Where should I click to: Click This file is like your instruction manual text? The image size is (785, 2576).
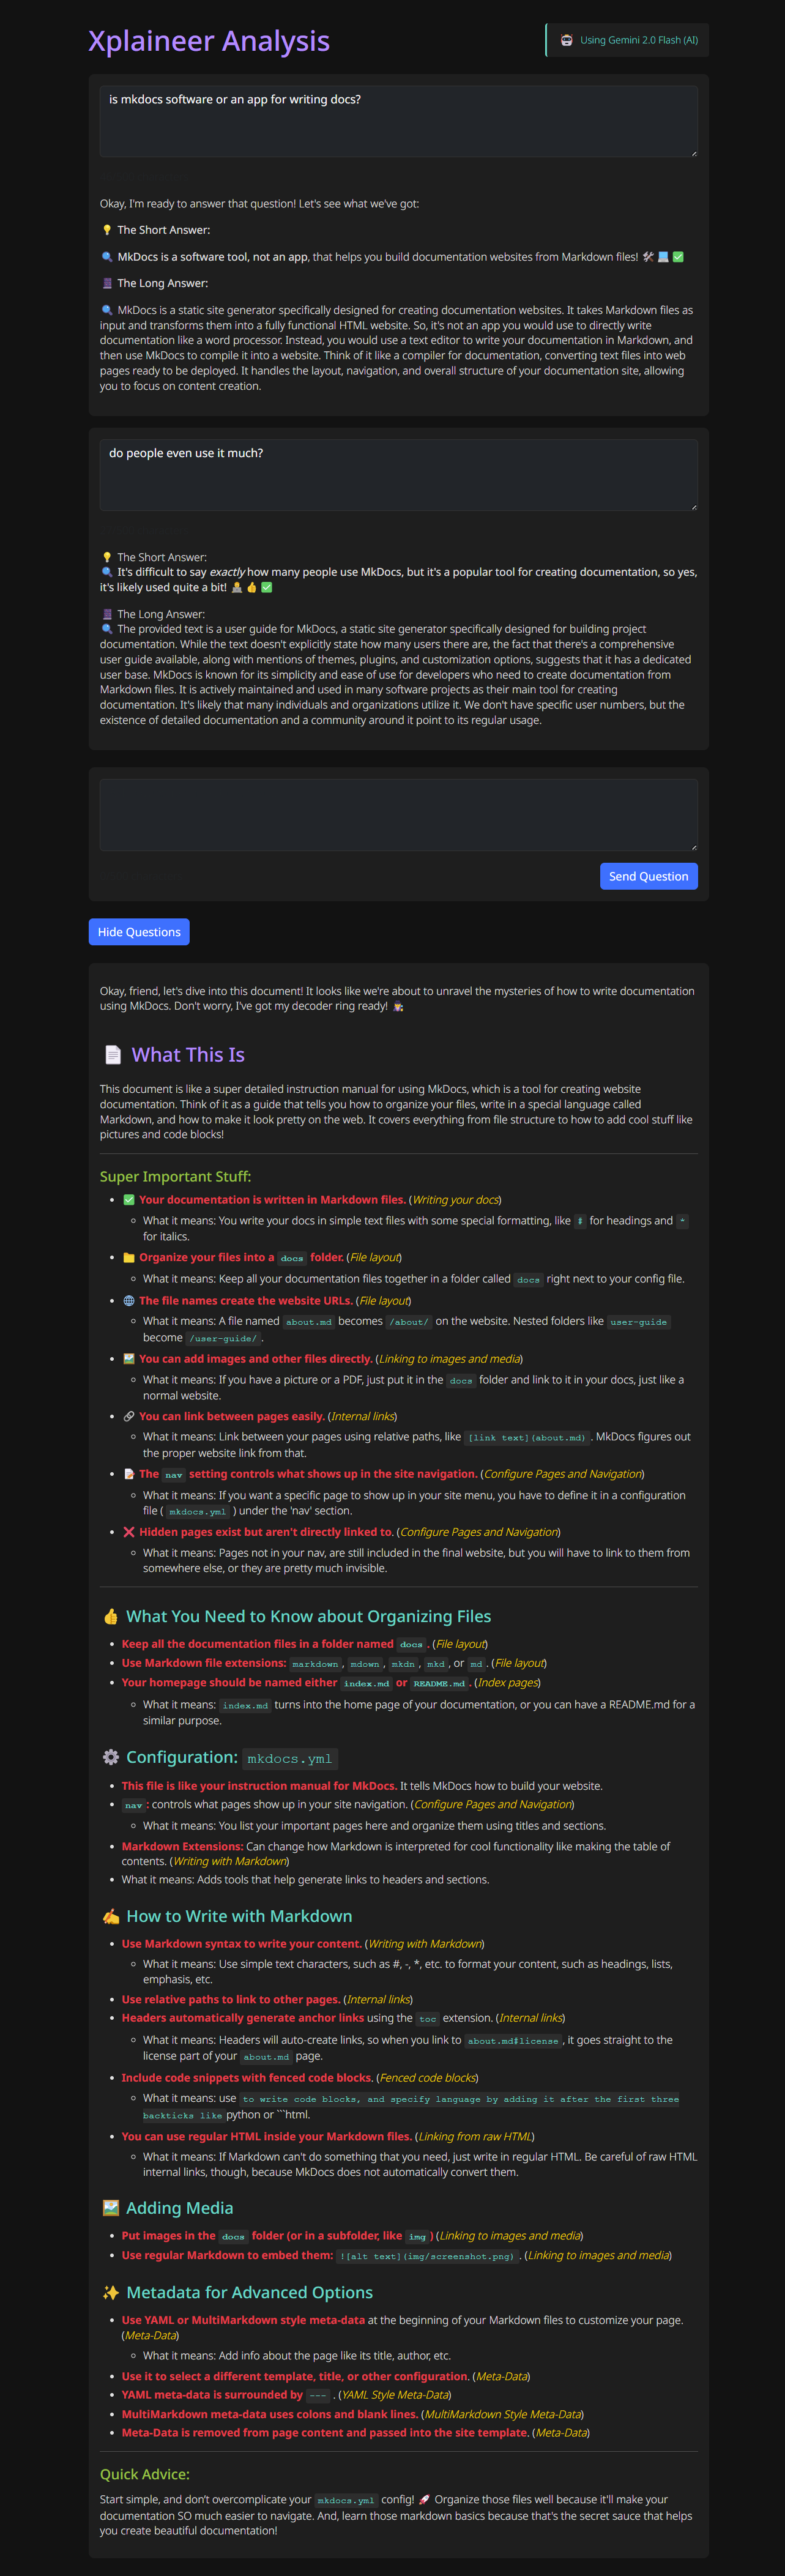pyautogui.click(x=259, y=1786)
